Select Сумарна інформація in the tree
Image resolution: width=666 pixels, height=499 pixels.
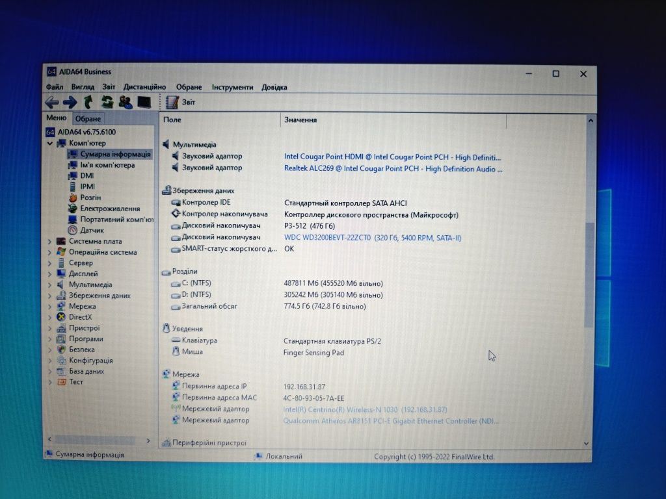tap(115, 154)
